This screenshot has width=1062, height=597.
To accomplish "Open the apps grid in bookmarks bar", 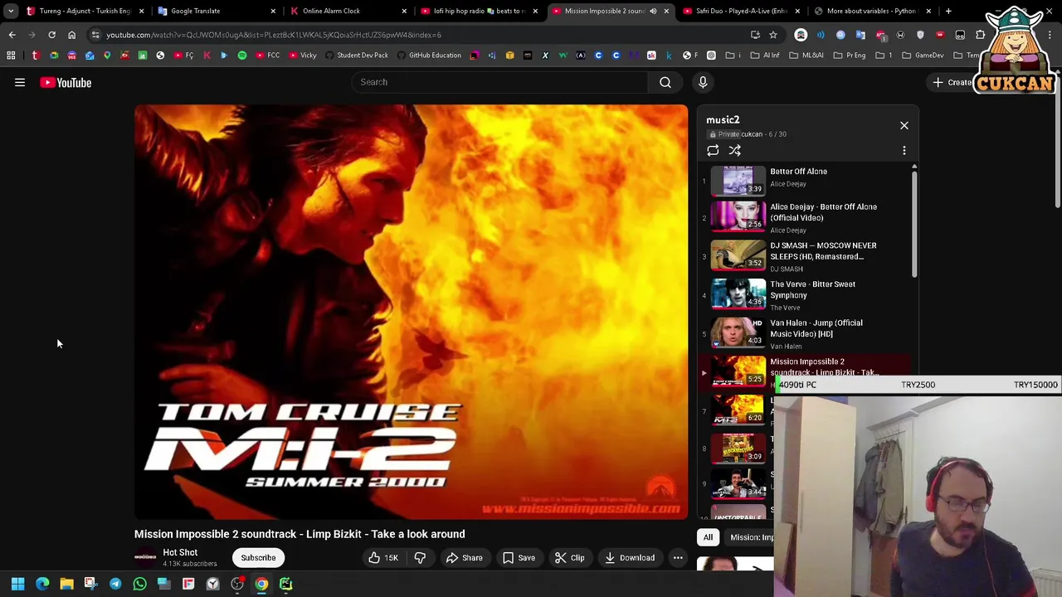I will pyautogui.click(x=11, y=55).
